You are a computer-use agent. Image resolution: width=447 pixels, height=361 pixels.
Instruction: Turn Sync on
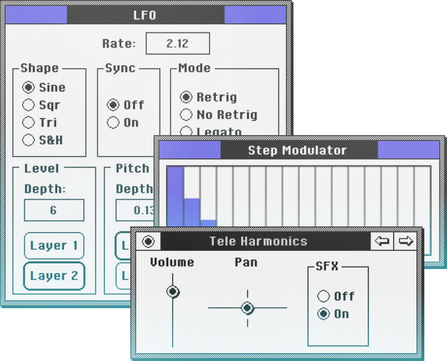(x=113, y=123)
